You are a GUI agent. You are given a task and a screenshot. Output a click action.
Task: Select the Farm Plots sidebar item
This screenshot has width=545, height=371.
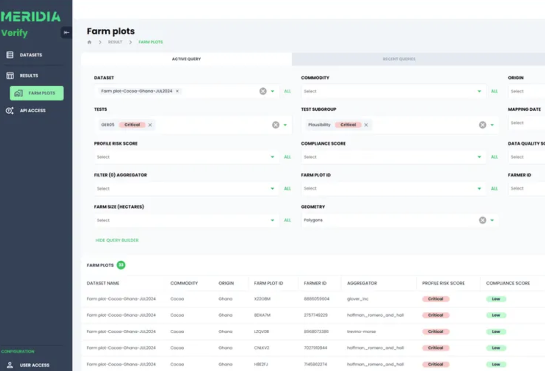click(x=36, y=93)
